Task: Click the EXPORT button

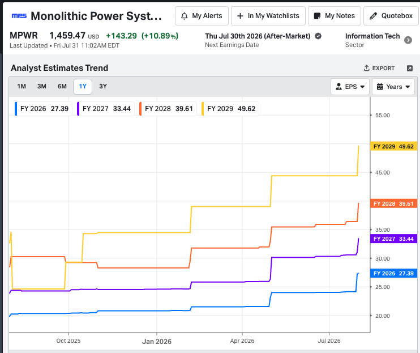Action: coord(379,68)
